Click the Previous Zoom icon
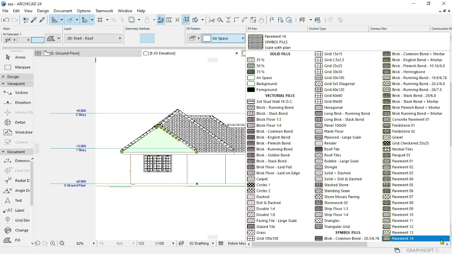The image size is (452, 254). coord(37,243)
